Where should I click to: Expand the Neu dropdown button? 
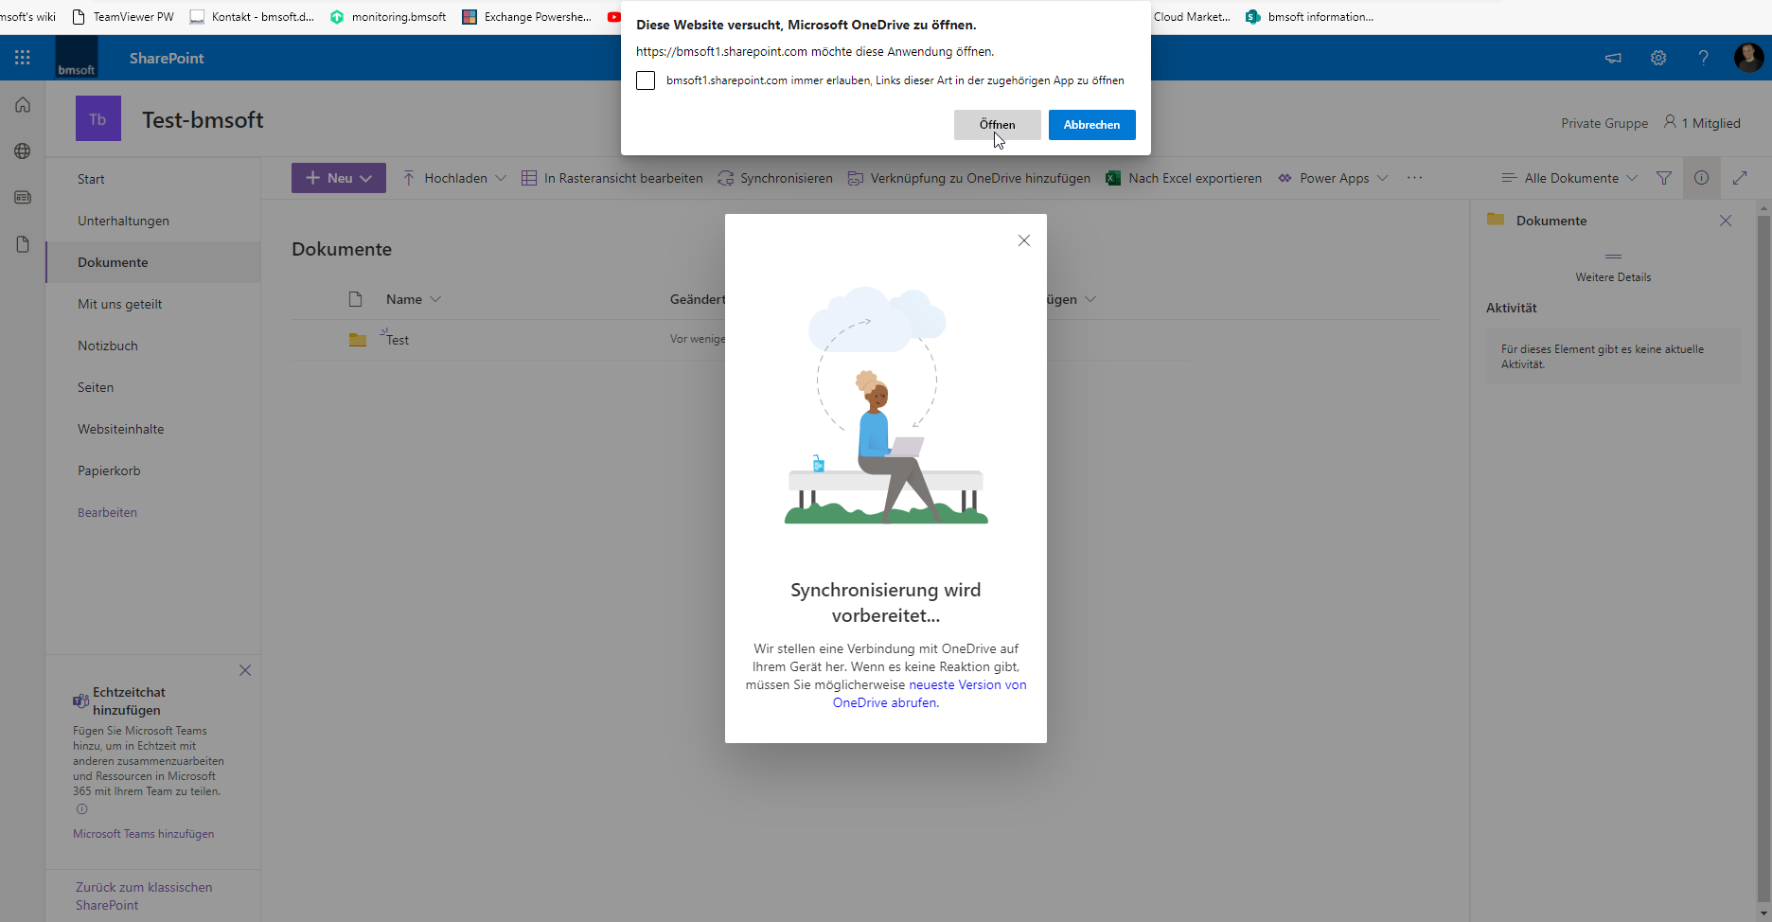tap(339, 178)
